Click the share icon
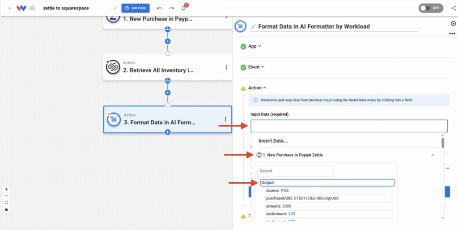This screenshot has width=458, height=230. point(454,8)
